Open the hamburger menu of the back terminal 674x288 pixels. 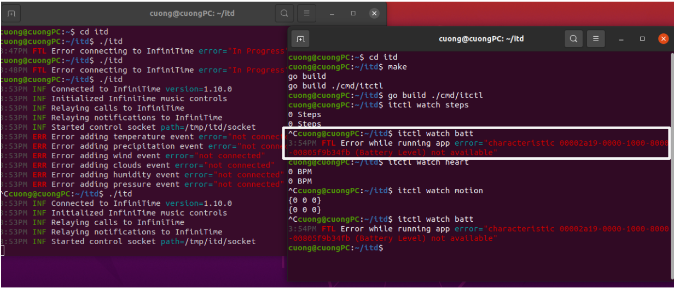point(307,13)
